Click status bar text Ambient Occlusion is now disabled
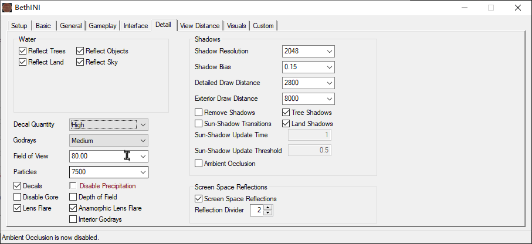The image size is (532, 244). click(x=50, y=238)
